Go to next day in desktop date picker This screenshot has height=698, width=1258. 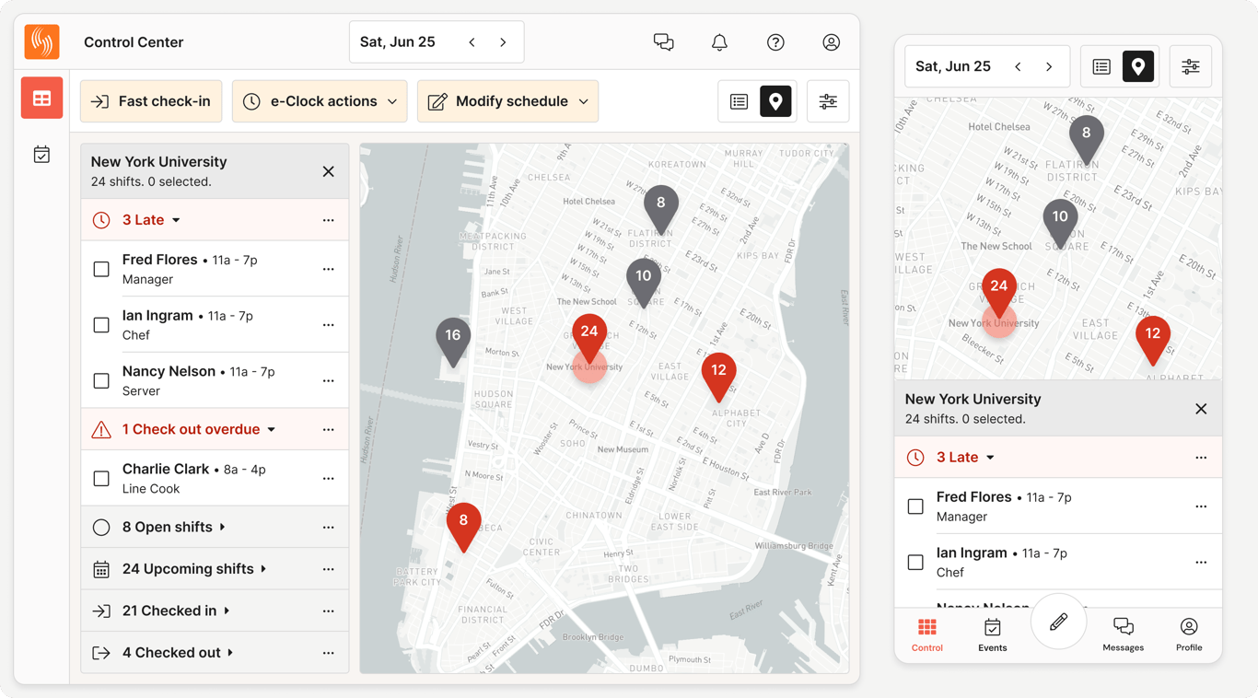click(x=503, y=42)
